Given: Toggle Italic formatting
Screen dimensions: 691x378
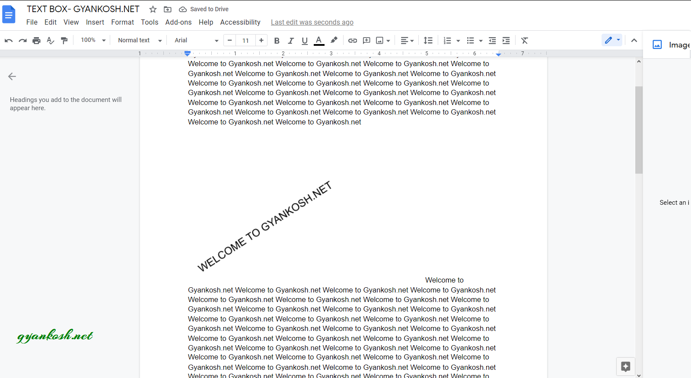Looking at the screenshot, I should (x=291, y=41).
